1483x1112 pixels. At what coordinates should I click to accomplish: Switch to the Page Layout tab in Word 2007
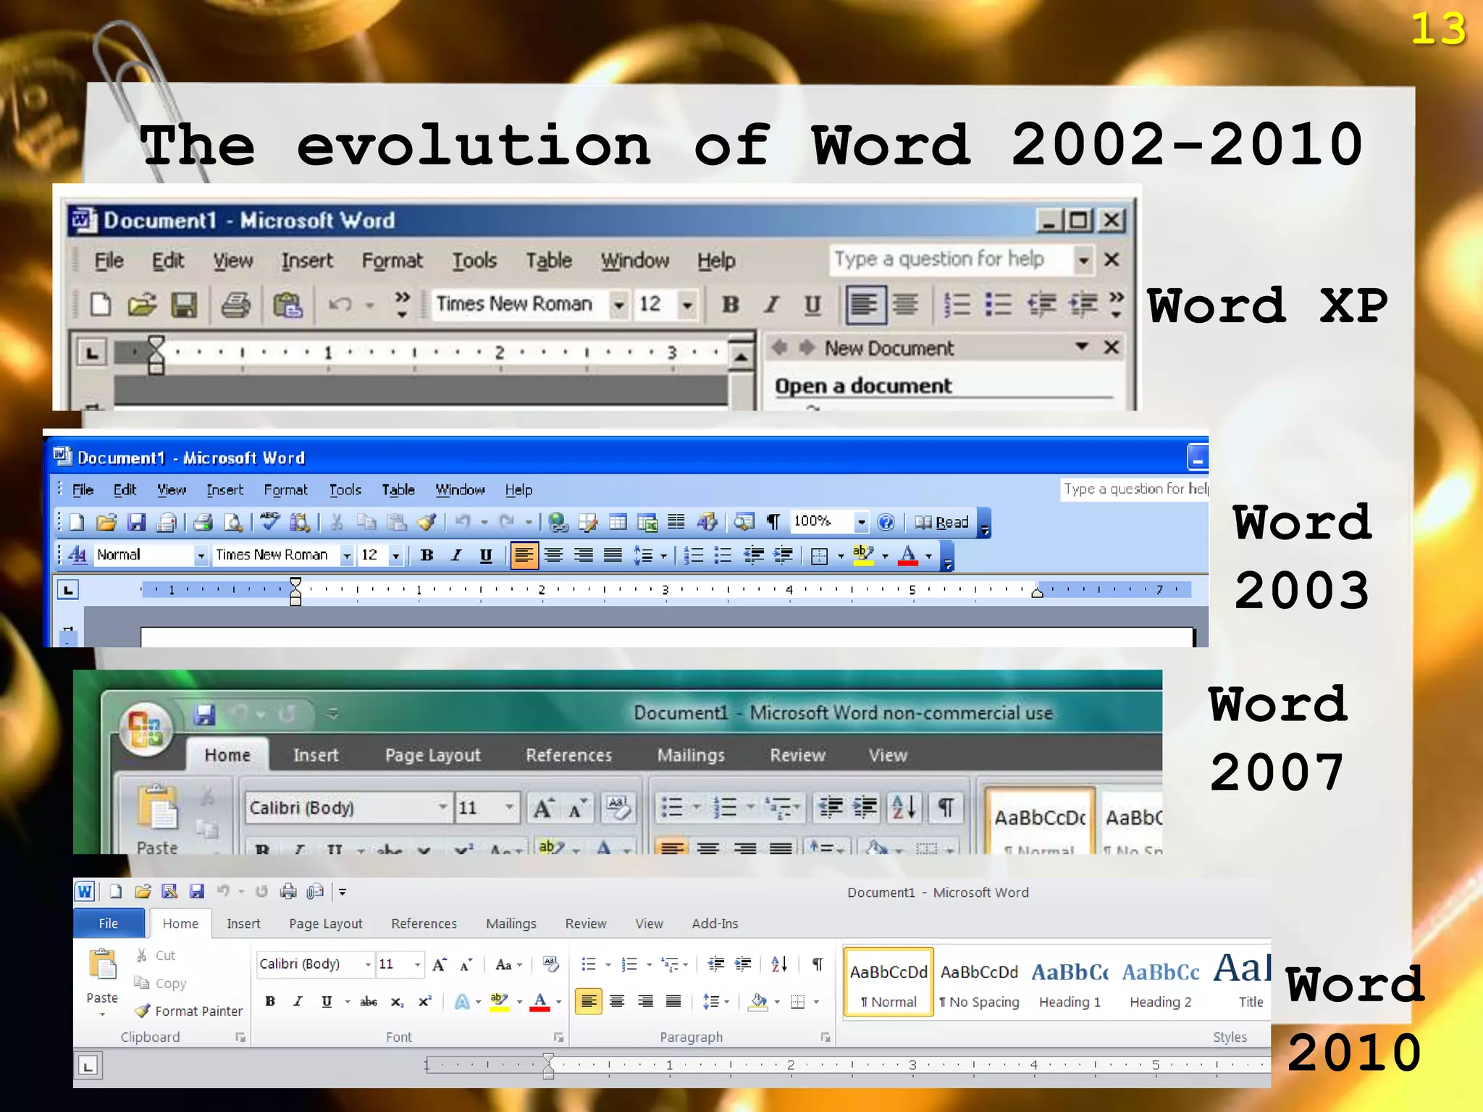(432, 755)
